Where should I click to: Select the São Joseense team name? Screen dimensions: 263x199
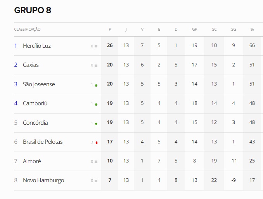39,84
